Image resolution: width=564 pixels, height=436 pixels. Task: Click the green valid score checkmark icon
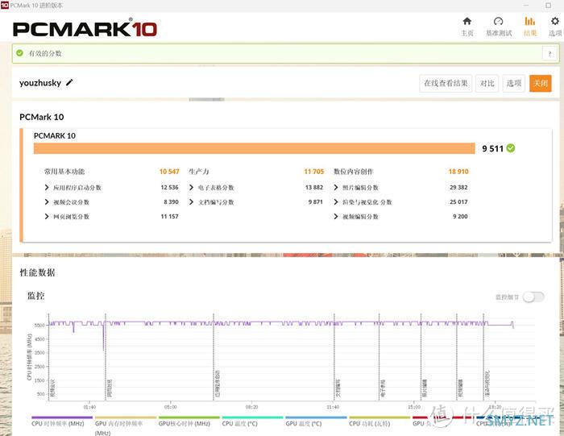(x=20, y=53)
